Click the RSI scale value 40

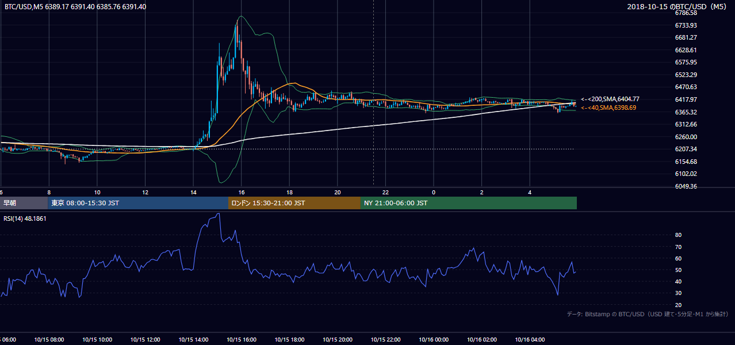(x=679, y=281)
